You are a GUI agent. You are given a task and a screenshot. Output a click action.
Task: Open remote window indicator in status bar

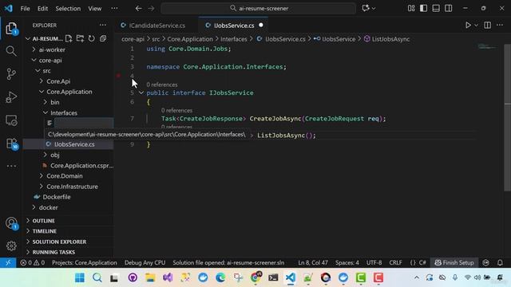tap(8, 262)
